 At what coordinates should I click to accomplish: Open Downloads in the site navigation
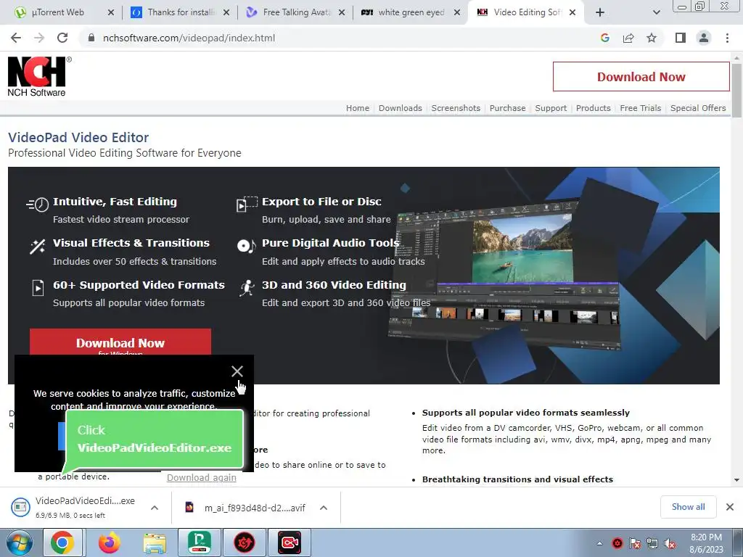(400, 108)
